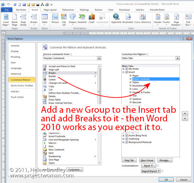This screenshot has height=183, width=194.
Task: Switch to the Mailings tab
Action: pos(84,10)
